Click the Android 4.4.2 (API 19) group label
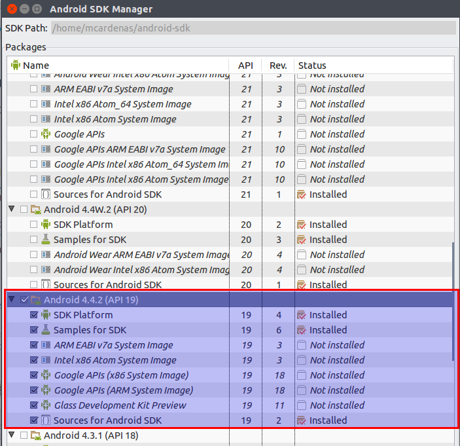Viewport: 460px width, 446px height. click(91, 300)
